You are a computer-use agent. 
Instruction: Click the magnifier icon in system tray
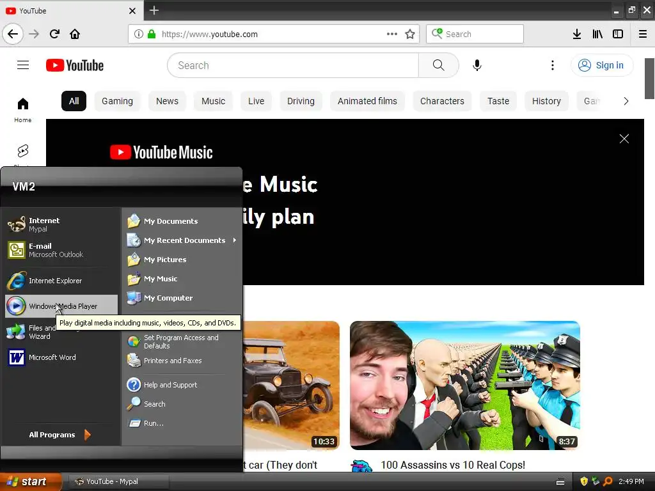point(608,481)
